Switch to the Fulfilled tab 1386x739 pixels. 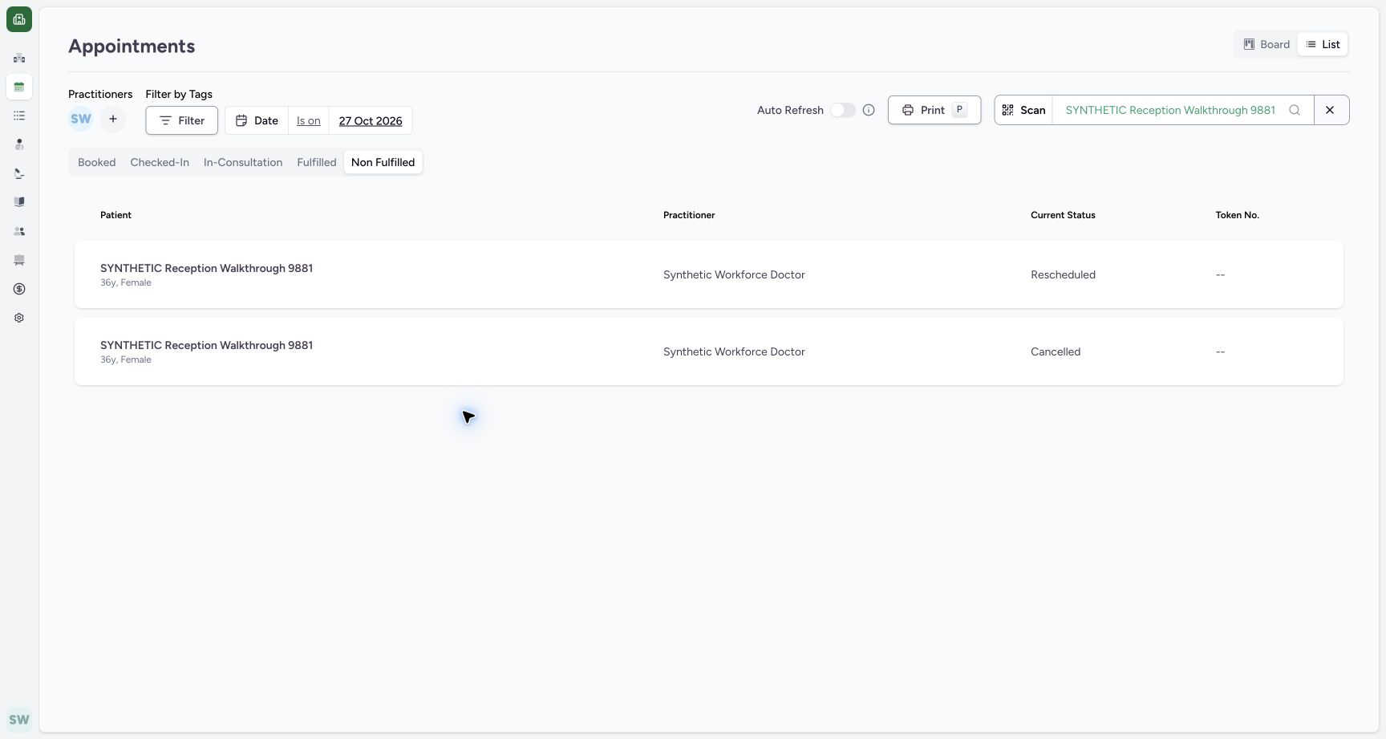(x=317, y=162)
